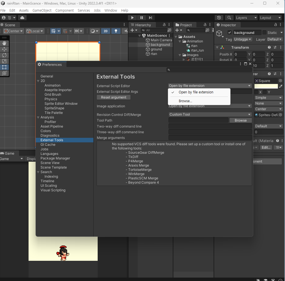Image resolution: width=285 pixels, height=281 pixels.
Task: Open Sprites-Default material object picker
Action: tap(280, 115)
